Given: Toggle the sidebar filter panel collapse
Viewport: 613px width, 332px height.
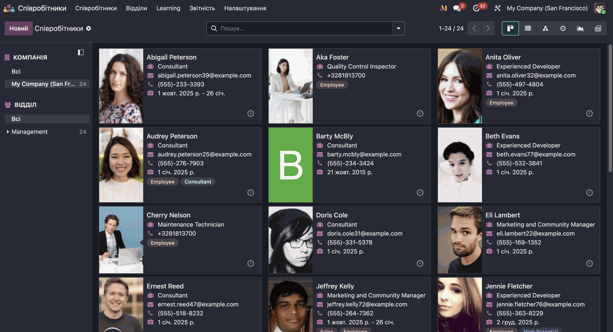Looking at the screenshot, I should 81,52.
